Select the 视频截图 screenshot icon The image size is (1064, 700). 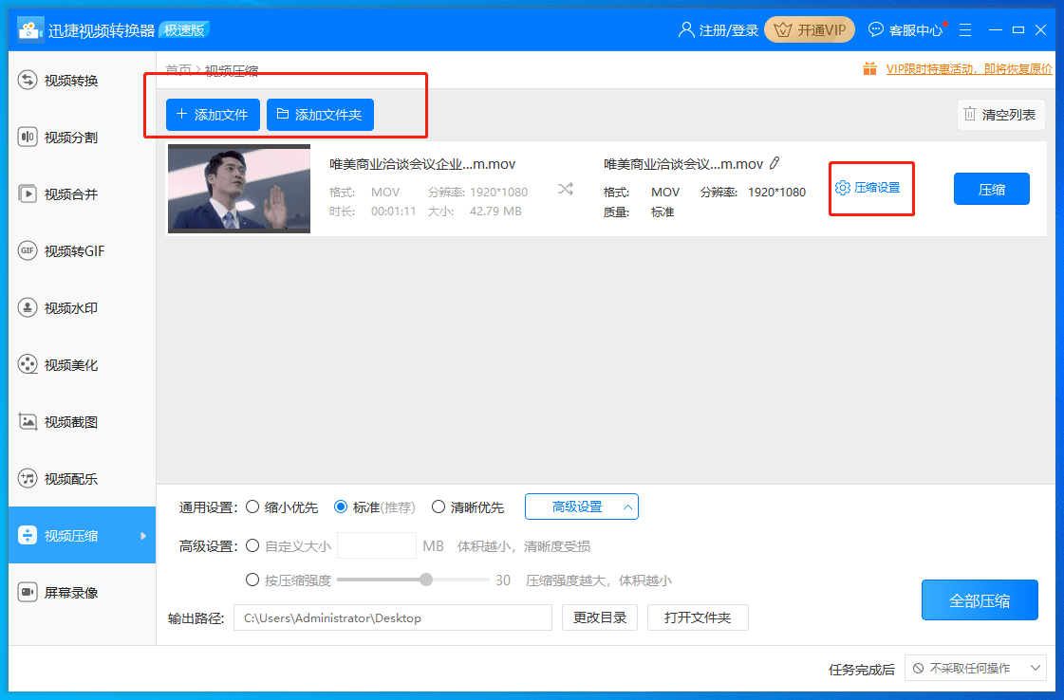[28, 422]
